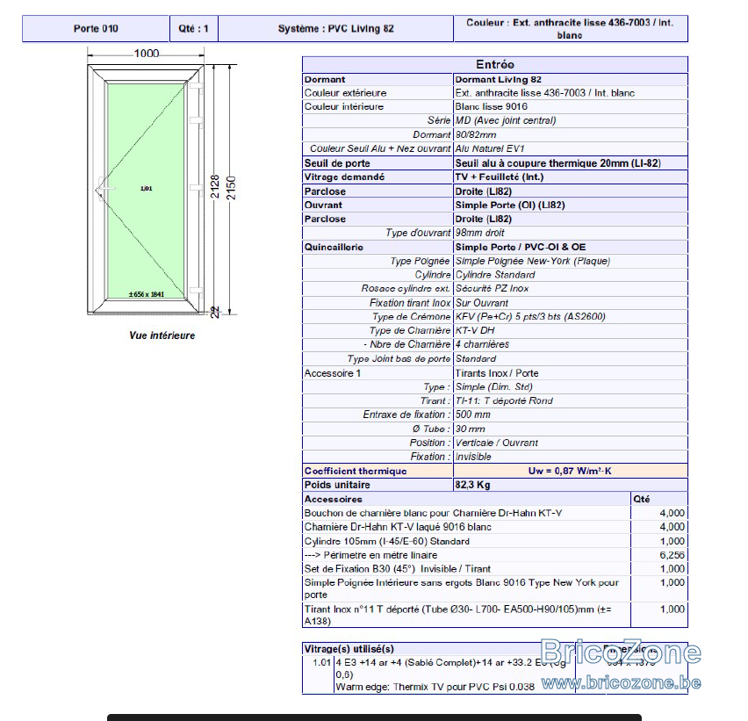The width and height of the screenshot is (748, 721).
Task: Click the Système PVC Living 82 header
Action: [x=336, y=29]
